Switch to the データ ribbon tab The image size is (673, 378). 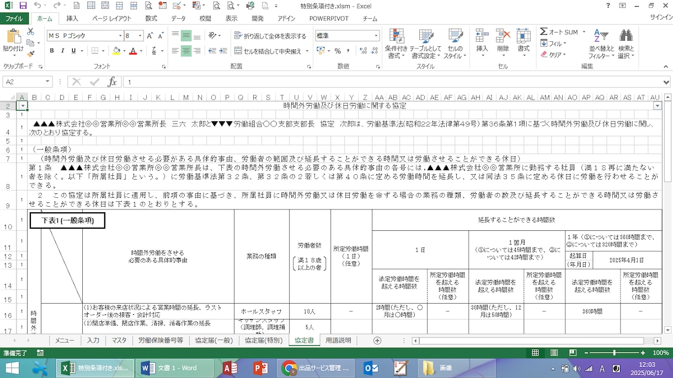tap(178, 18)
